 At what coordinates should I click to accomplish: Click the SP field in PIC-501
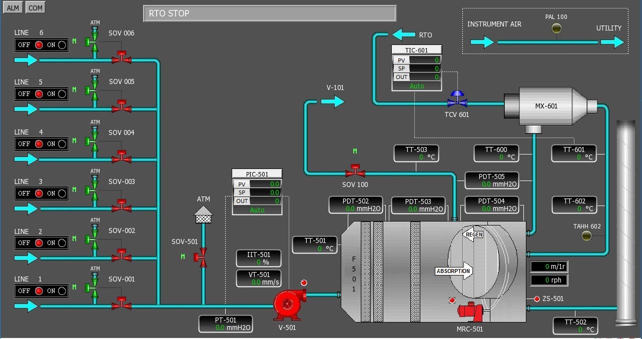[265, 192]
